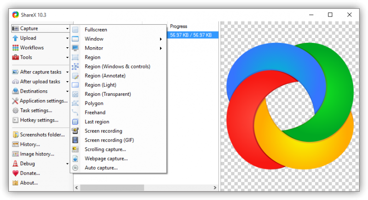Expand the After upload tasks arrow
This screenshot has height=200, width=368.
click(67, 82)
